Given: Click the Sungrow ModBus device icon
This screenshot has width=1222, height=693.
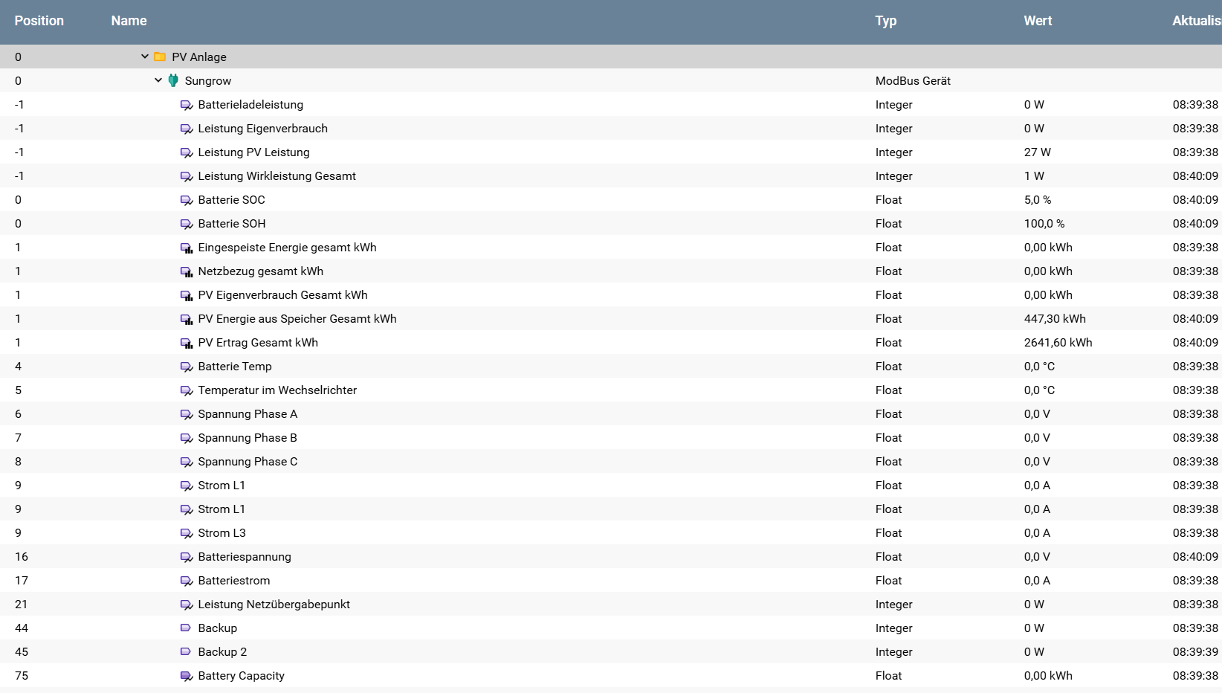Looking at the screenshot, I should pyautogui.click(x=173, y=80).
